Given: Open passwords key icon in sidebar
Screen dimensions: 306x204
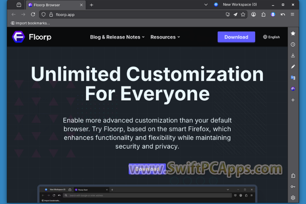Looking at the screenshot, I should [293, 187].
